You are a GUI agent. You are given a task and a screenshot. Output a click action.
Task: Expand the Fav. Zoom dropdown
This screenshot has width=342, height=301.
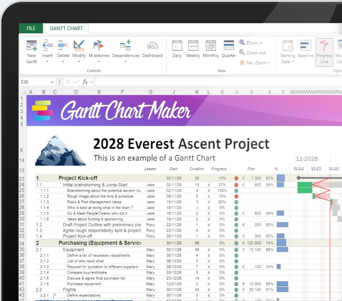(x=255, y=63)
